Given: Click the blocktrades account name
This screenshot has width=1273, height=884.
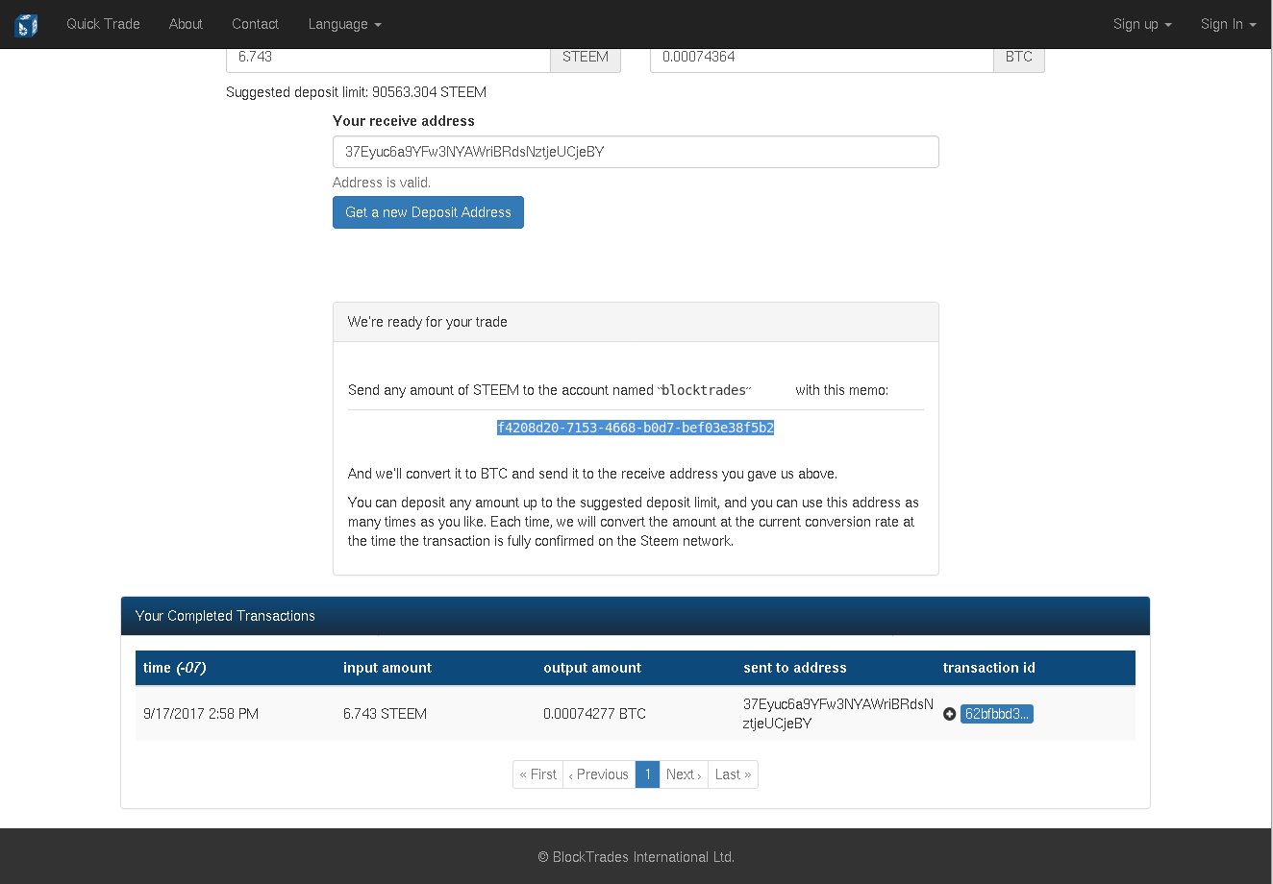Looking at the screenshot, I should (x=704, y=390).
